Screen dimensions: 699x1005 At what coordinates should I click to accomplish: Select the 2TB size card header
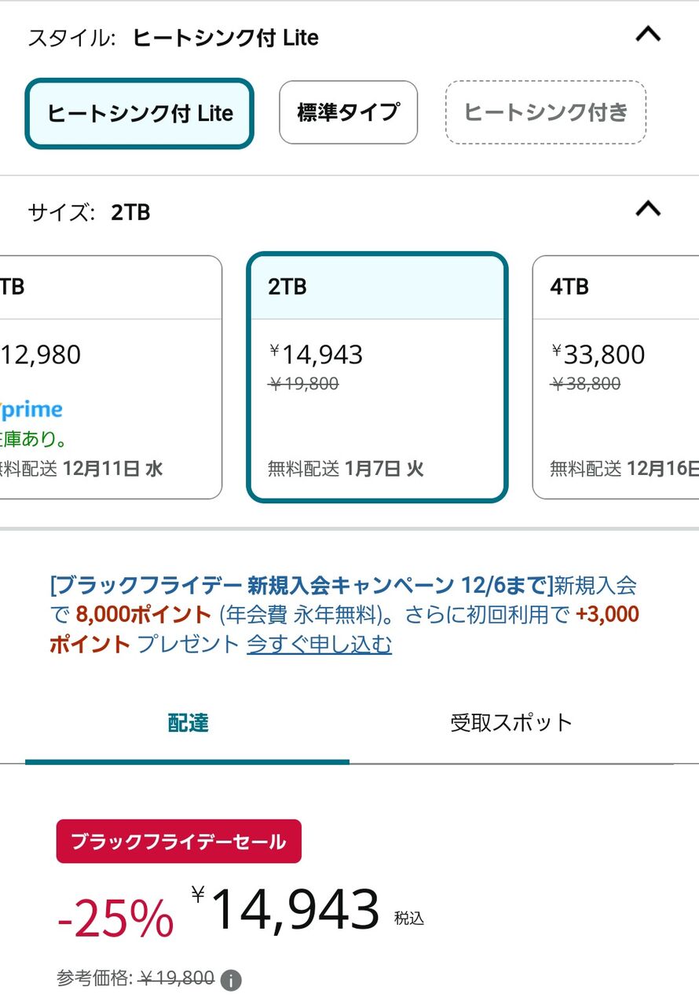pos(377,287)
